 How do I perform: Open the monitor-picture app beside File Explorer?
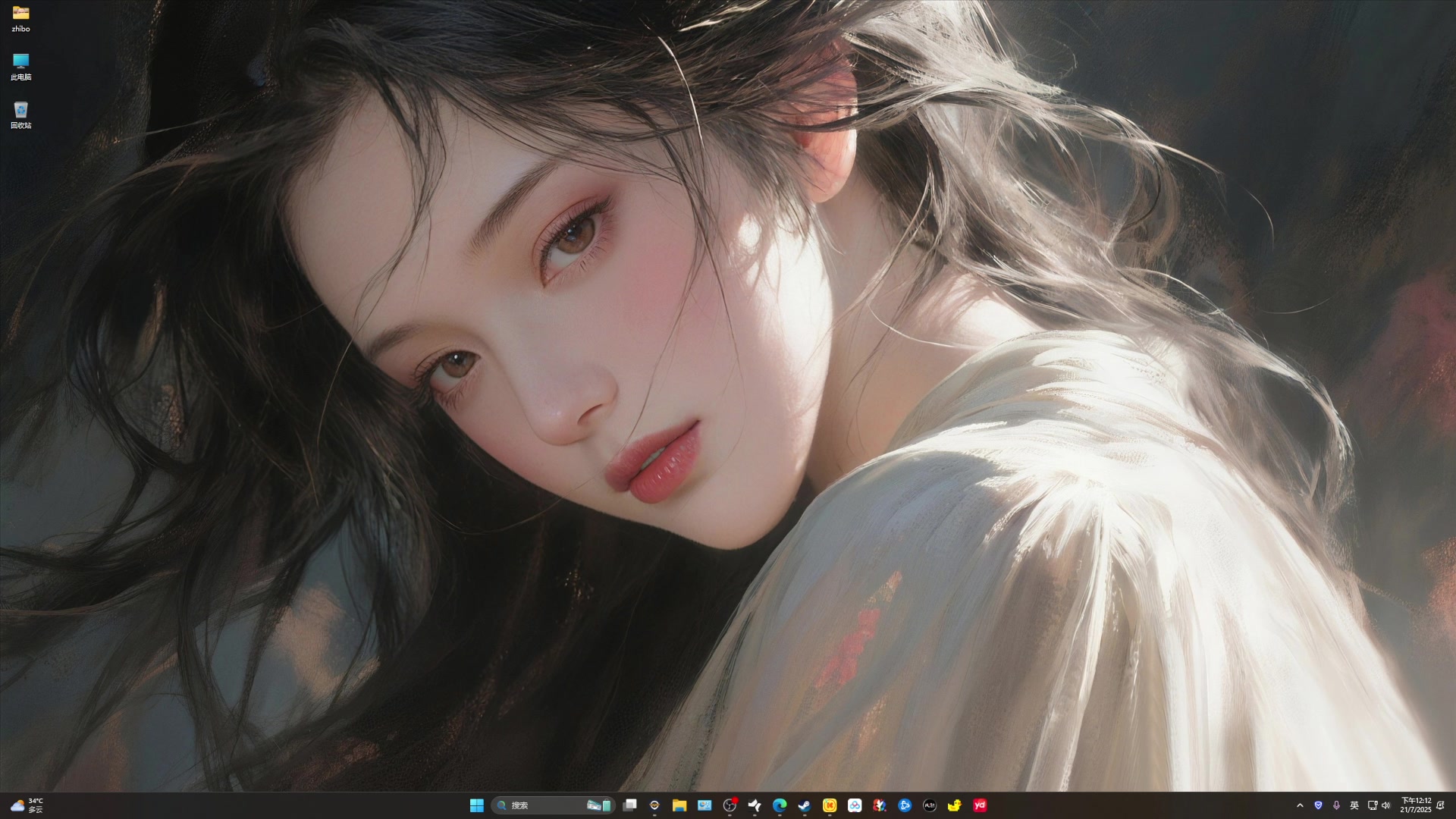(x=704, y=805)
